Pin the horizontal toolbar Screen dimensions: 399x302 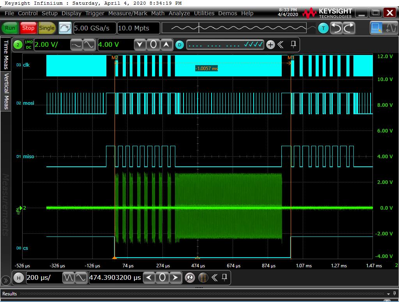[224, 277]
